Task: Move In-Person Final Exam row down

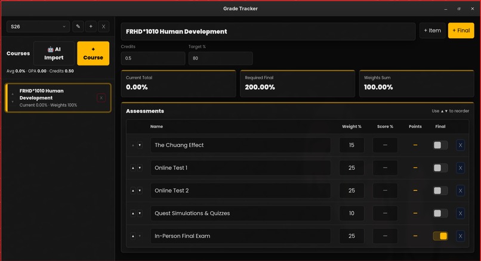Action: 140,236
